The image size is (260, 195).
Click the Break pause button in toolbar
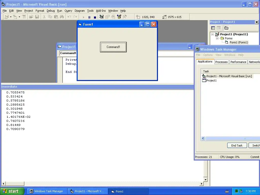tap(89, 17)
